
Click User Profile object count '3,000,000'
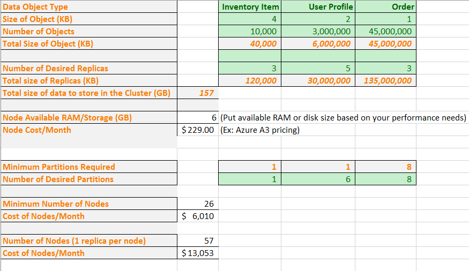tap(318, 32)
